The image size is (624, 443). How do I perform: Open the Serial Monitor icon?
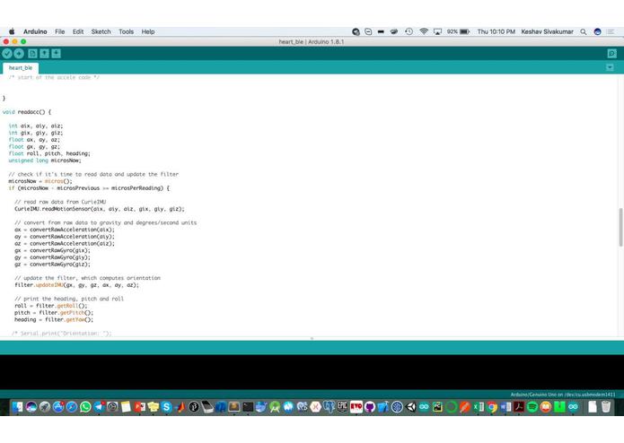pyautogui.click(x=611, y=54)
